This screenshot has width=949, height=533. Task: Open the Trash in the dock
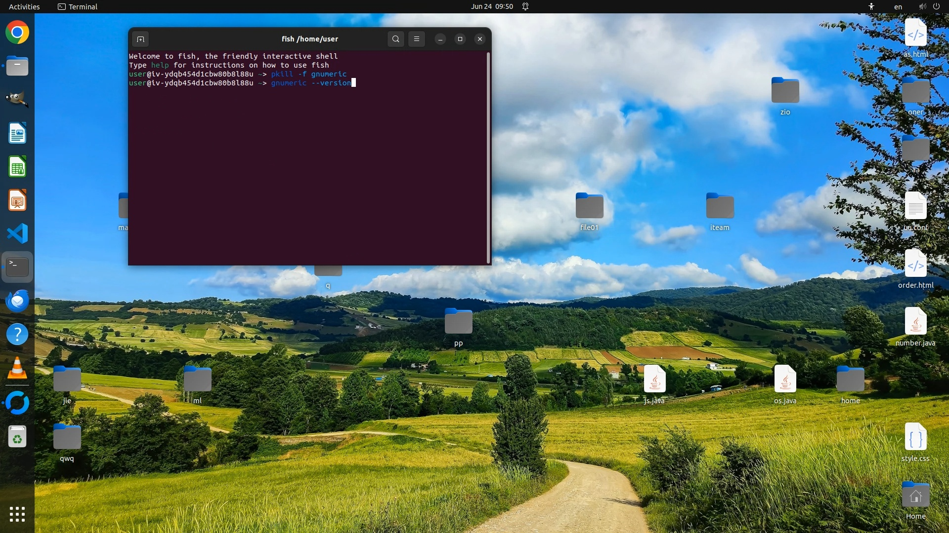point(17,437)
